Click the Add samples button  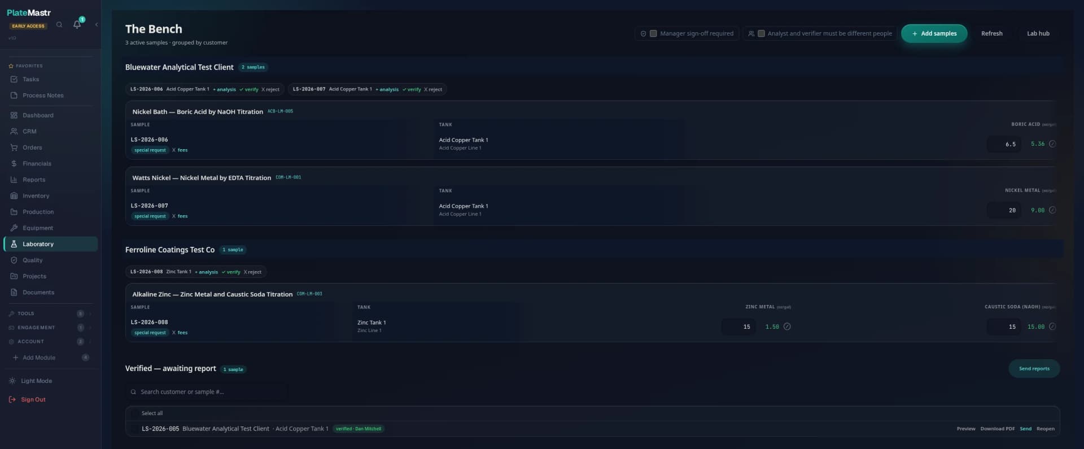(934, 33)
